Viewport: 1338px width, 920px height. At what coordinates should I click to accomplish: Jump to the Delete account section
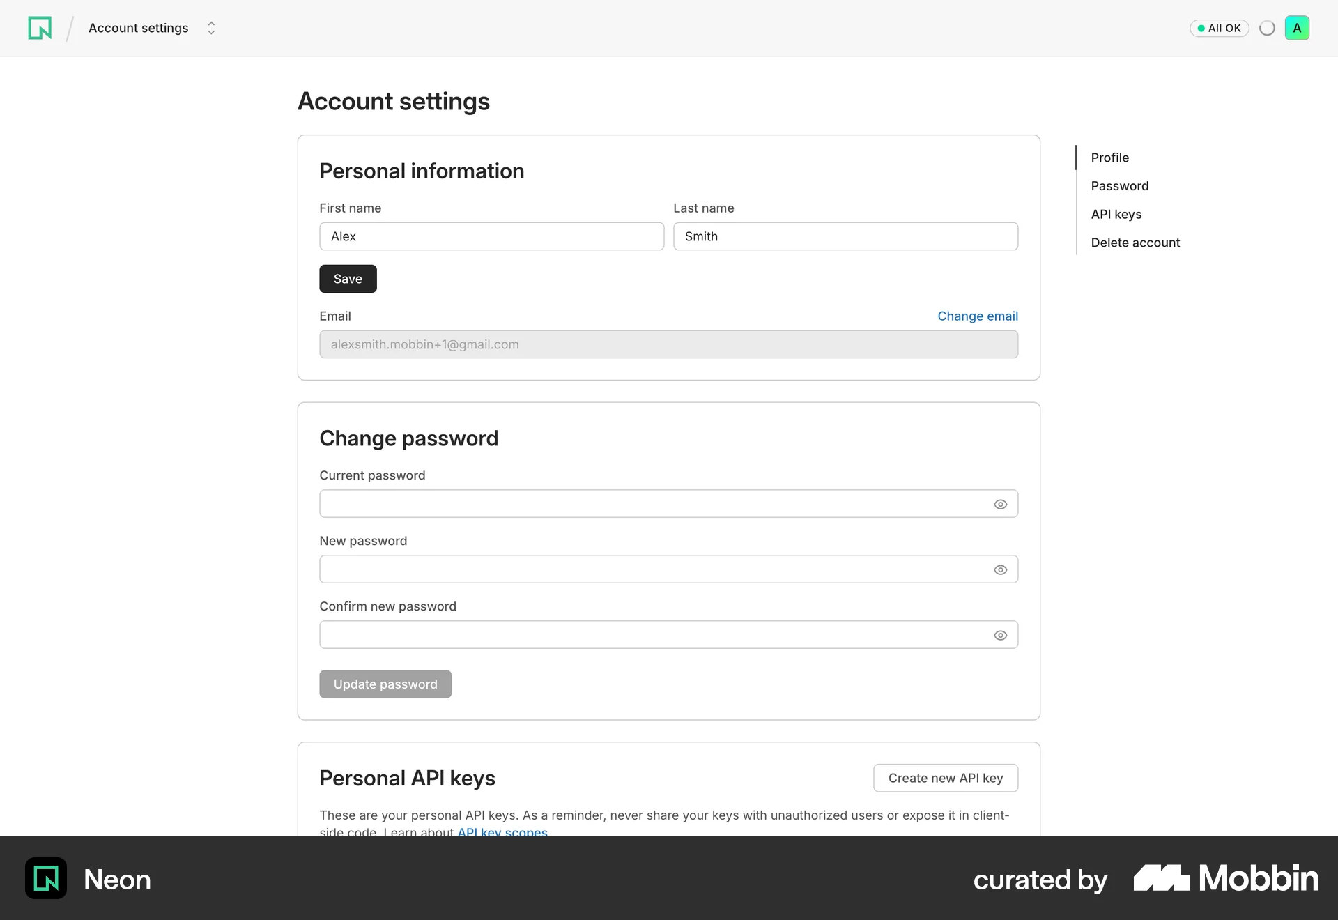coord(1135,243)
